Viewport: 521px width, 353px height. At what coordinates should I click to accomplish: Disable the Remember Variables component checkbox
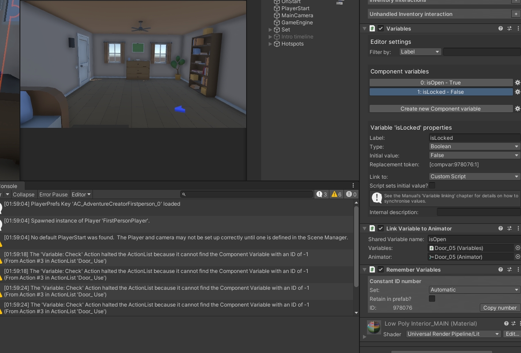(x=381, y=270)
